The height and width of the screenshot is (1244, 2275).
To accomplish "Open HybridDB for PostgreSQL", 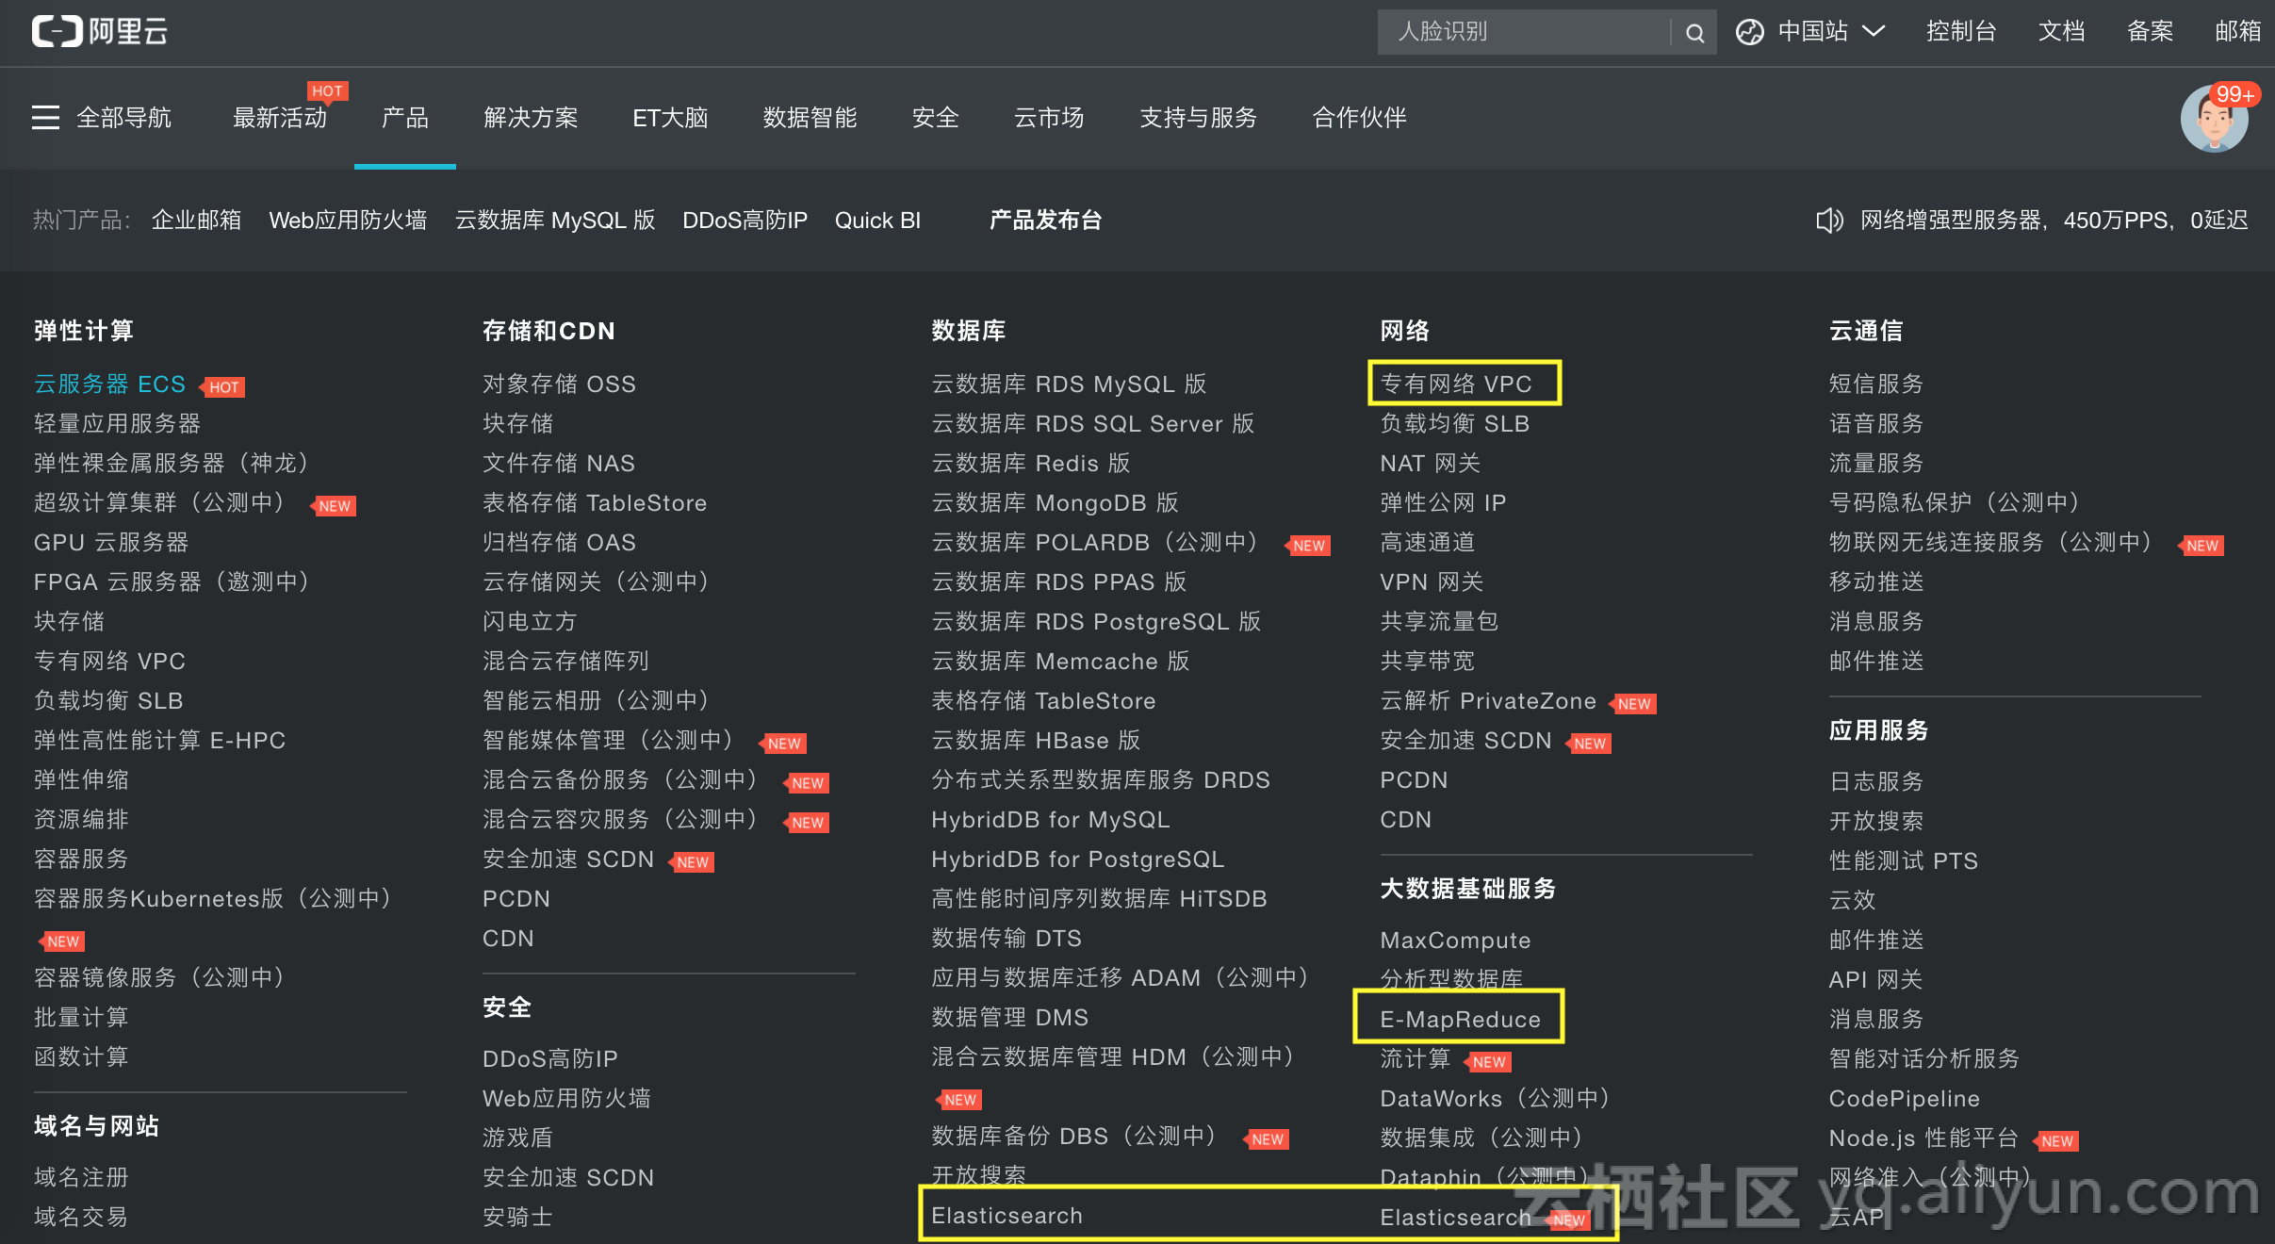I will pyautogui.click(x=1077, y=859).
